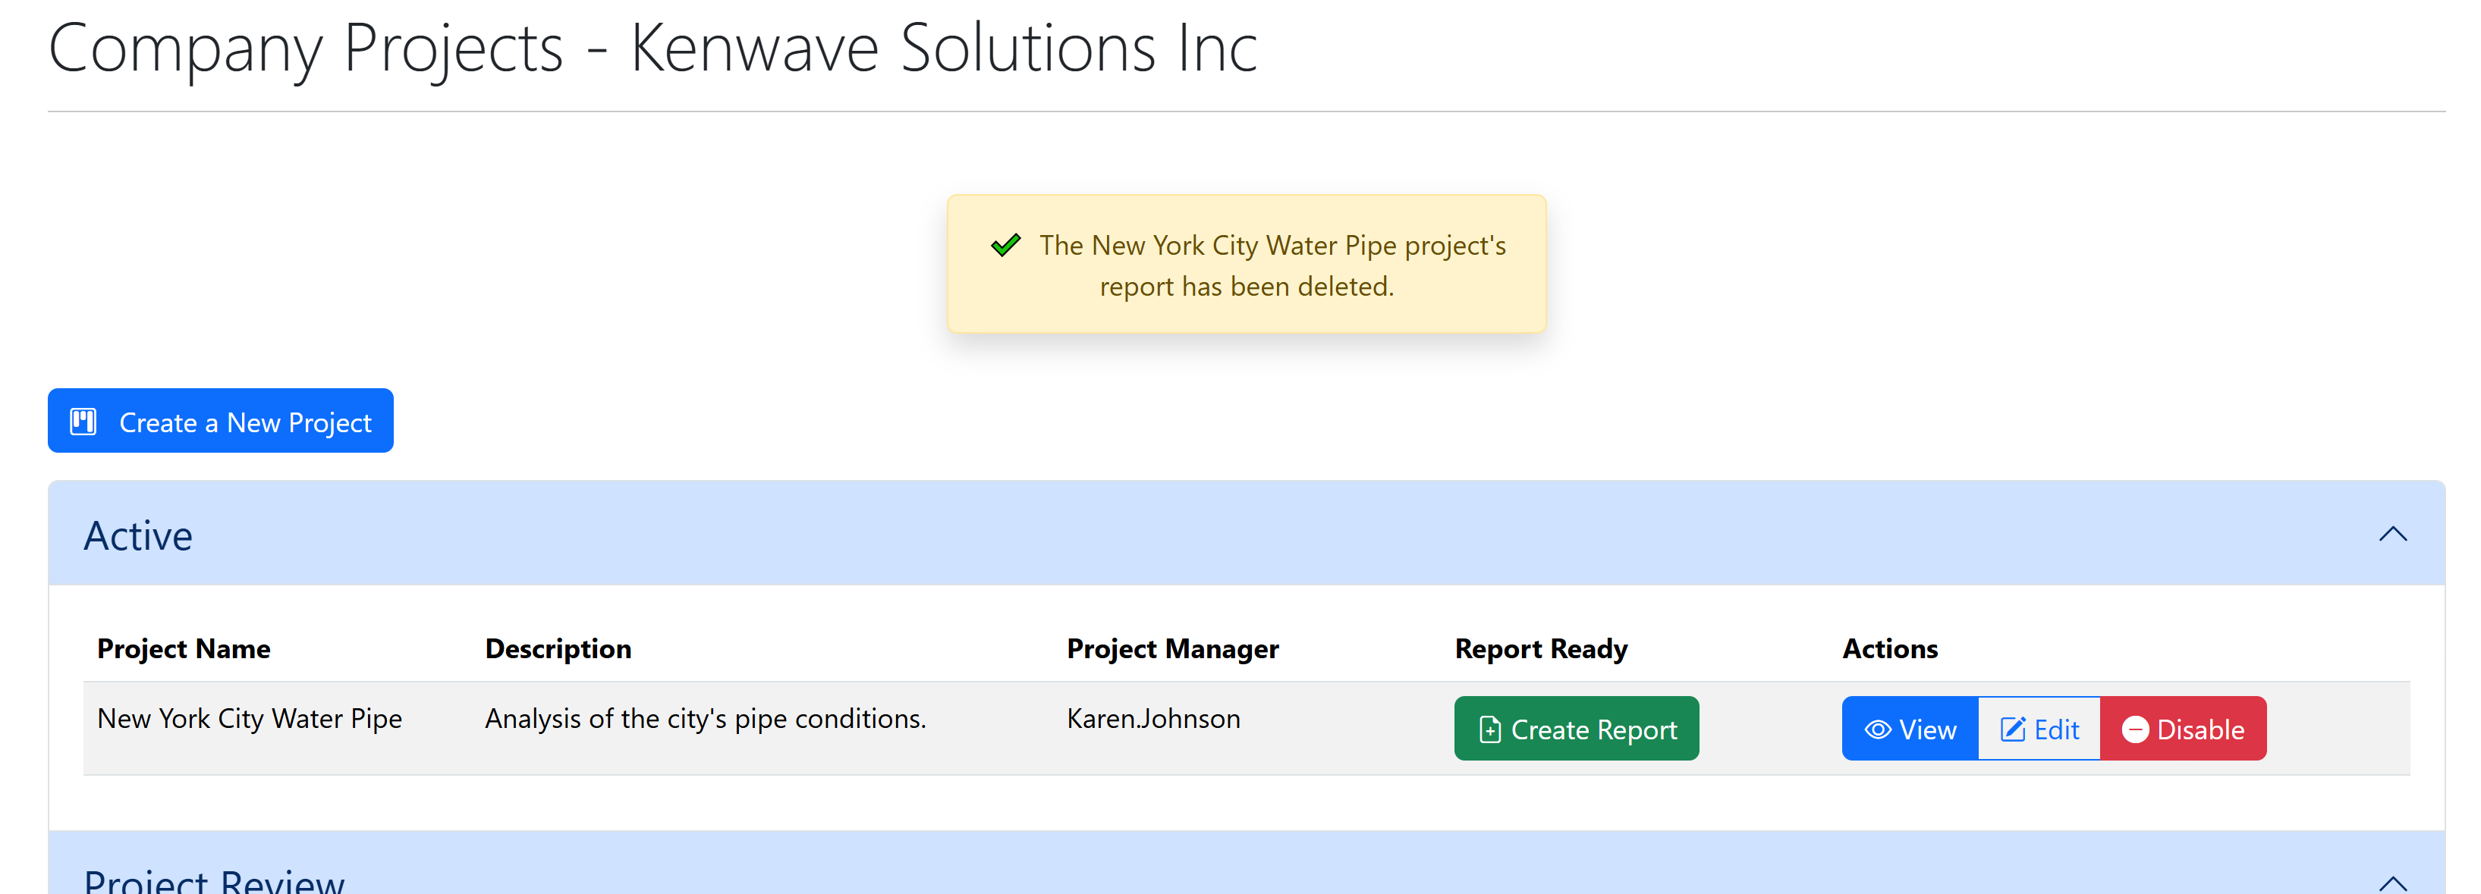
Task: Click the Project Name column header
Action: [x=183, y=648]
